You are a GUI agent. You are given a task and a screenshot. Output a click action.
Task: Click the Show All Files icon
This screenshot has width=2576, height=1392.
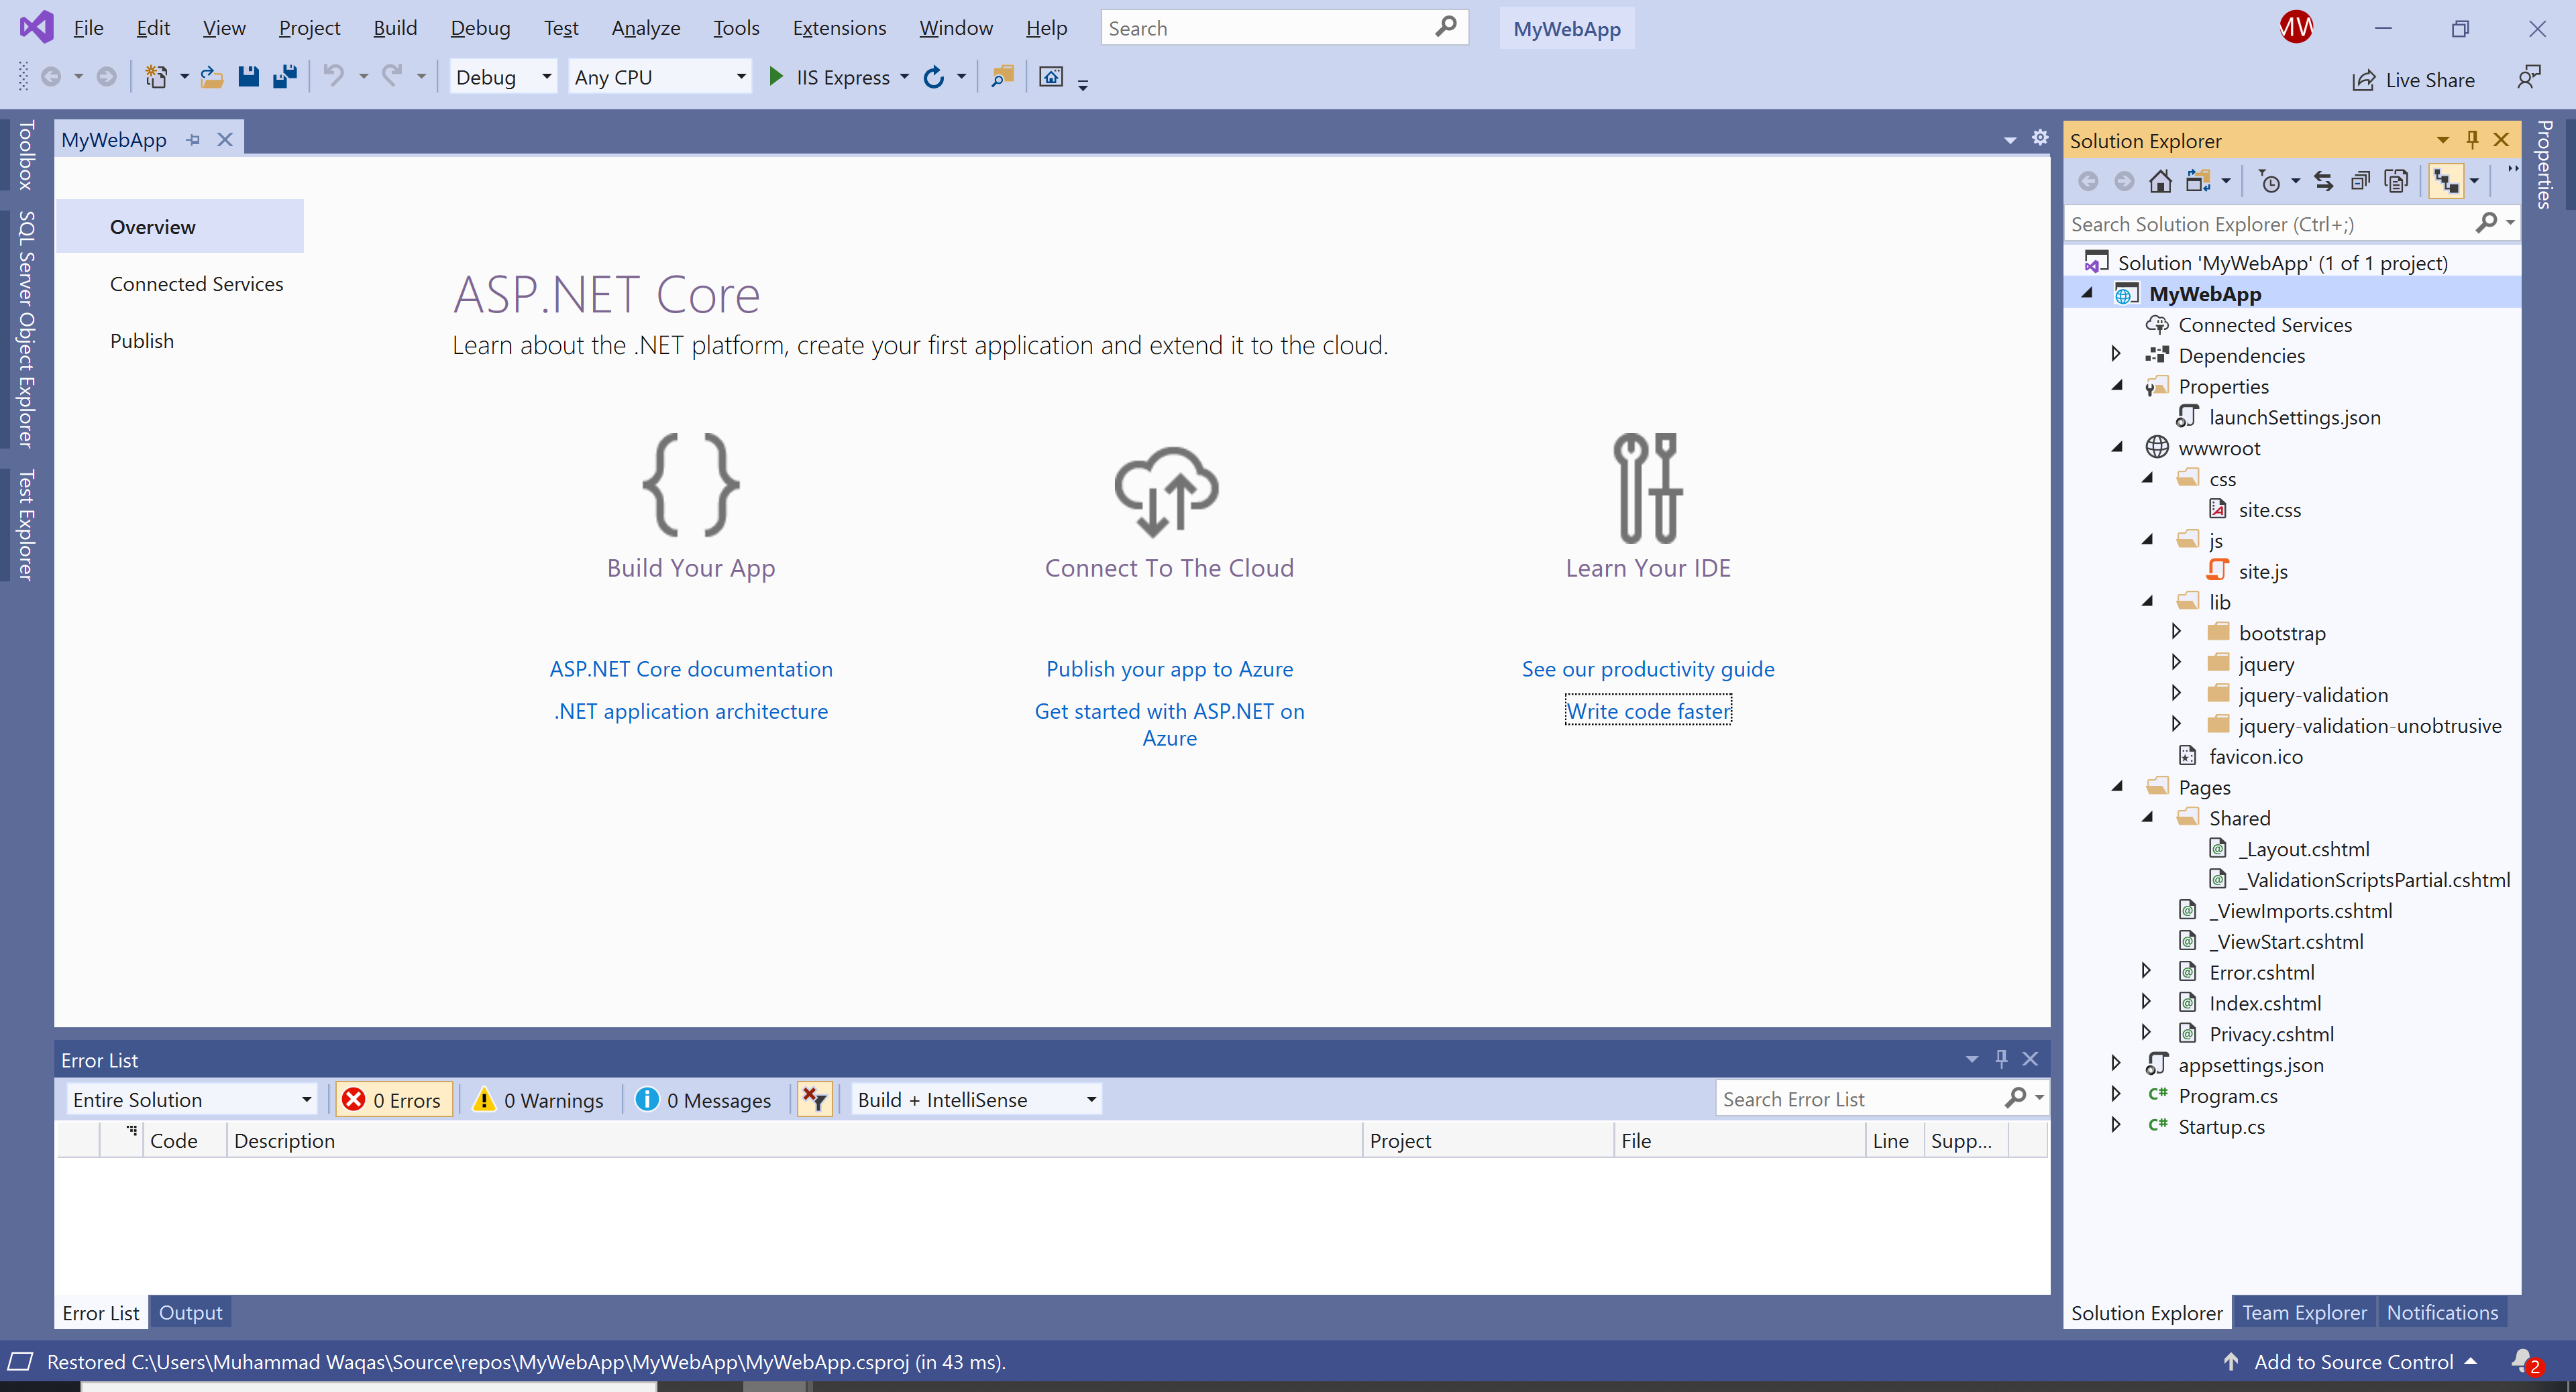point(2396,181)
